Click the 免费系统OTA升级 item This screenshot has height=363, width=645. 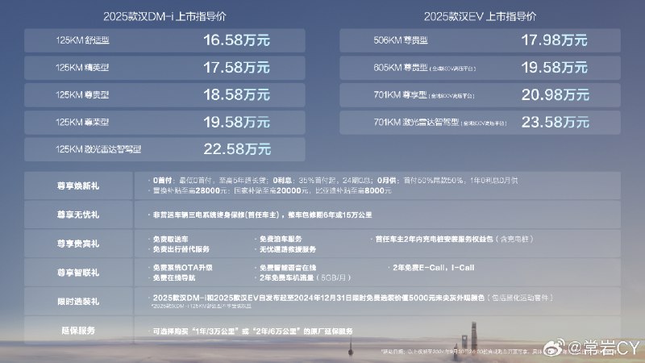click(183, 268)
